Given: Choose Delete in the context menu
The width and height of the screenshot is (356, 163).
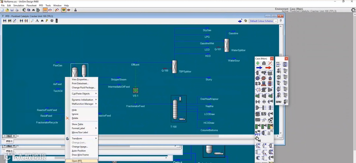Looking at the screenshot, I should click(81, 118).
